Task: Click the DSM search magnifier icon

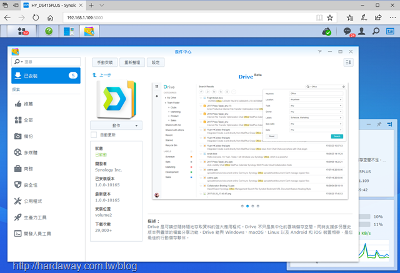Action: click(376, 31)
